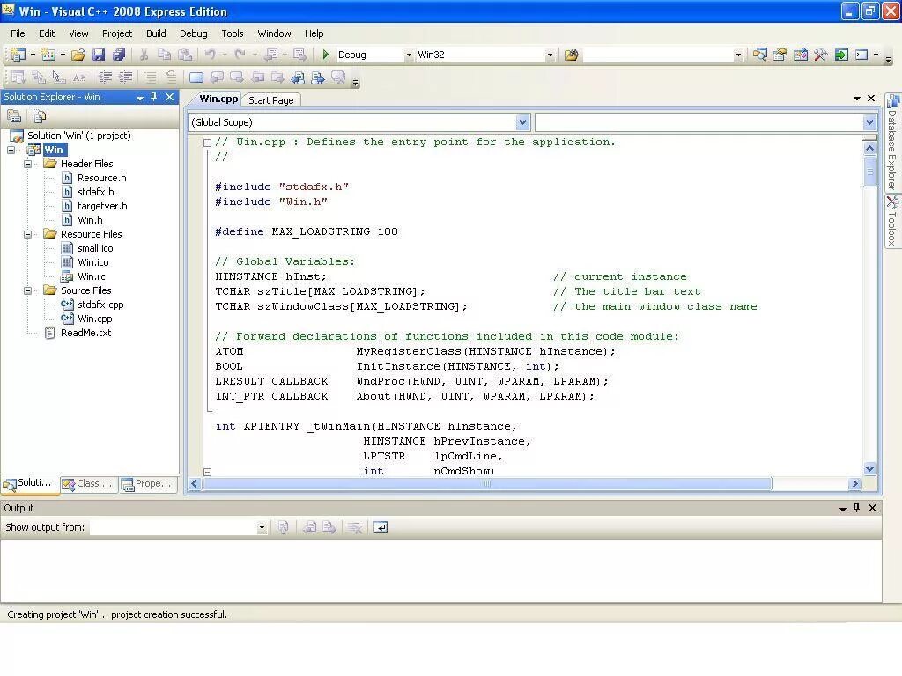Collapse the Win project node
Viewport: 902px width, 676px height.
11,150
